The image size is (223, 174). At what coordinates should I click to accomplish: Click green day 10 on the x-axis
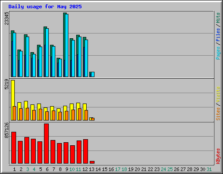pos(72,169)
